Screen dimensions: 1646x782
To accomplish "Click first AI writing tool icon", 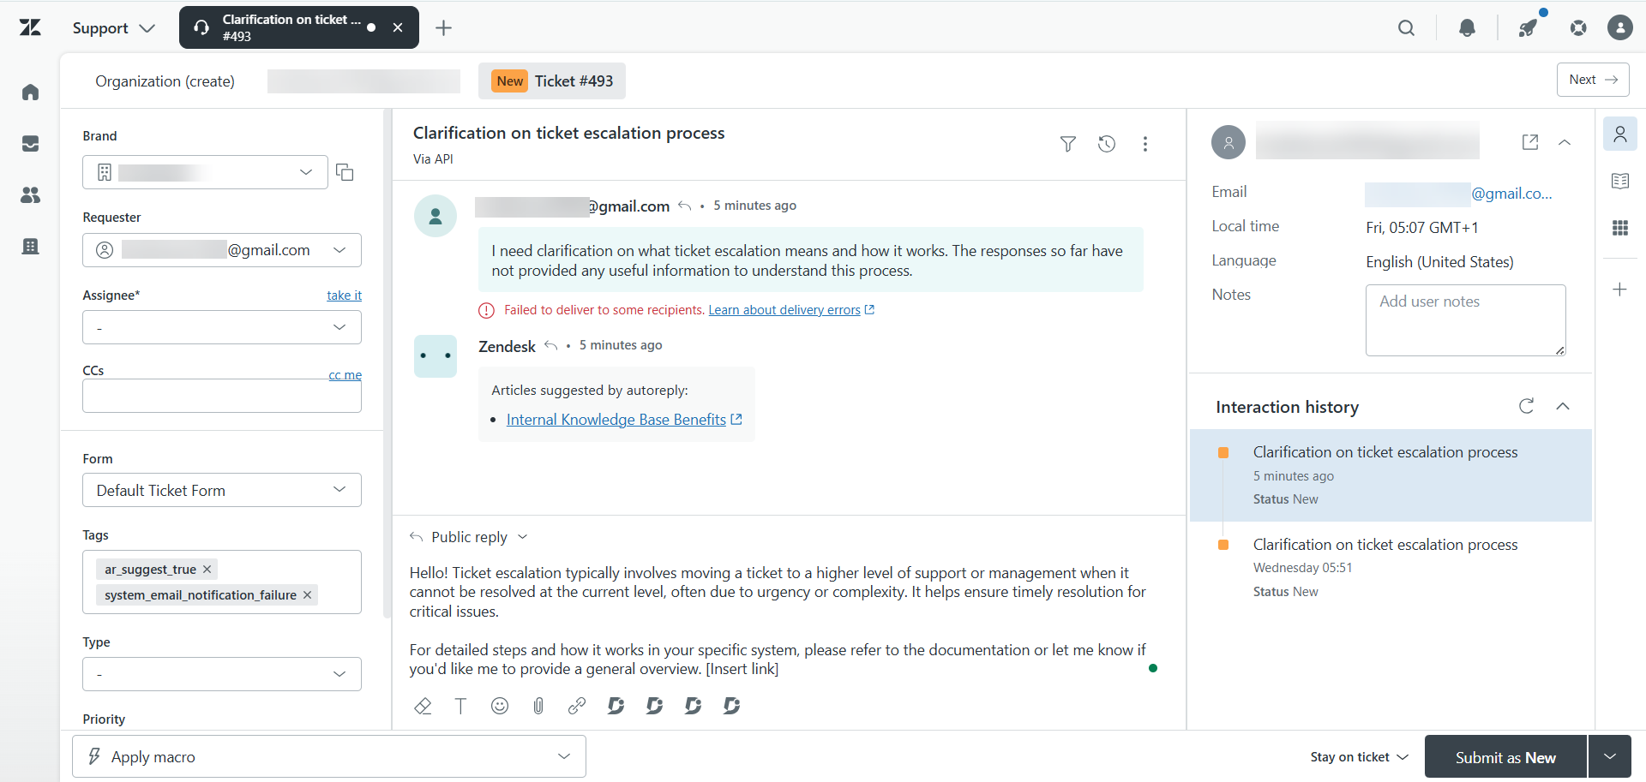I will pyautogui.click(x=616, y=706).
